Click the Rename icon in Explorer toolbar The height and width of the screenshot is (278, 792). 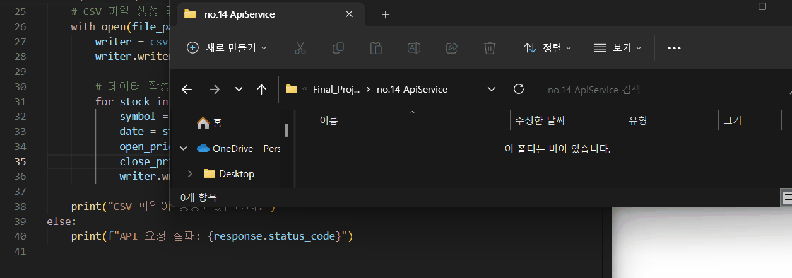click(414, 48)
